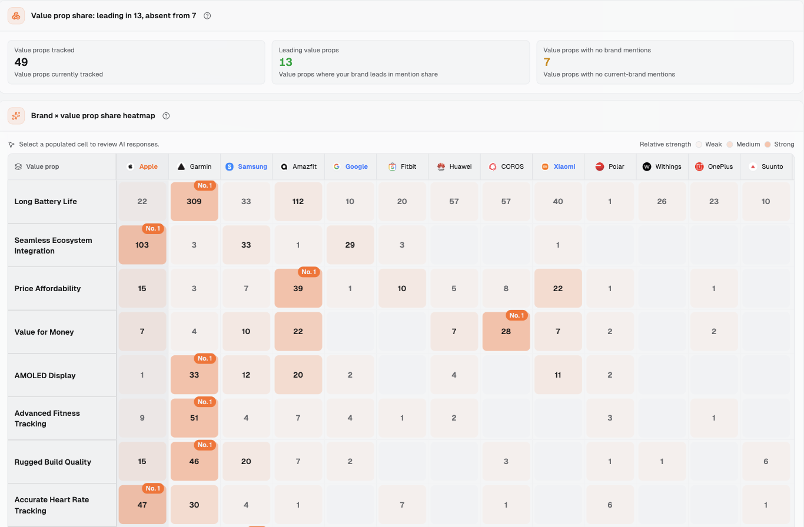This screenshot has width=804, height=527.
Task: Open Garmin's AMOLED Display cell showing 33
Action: pos(194,375)
